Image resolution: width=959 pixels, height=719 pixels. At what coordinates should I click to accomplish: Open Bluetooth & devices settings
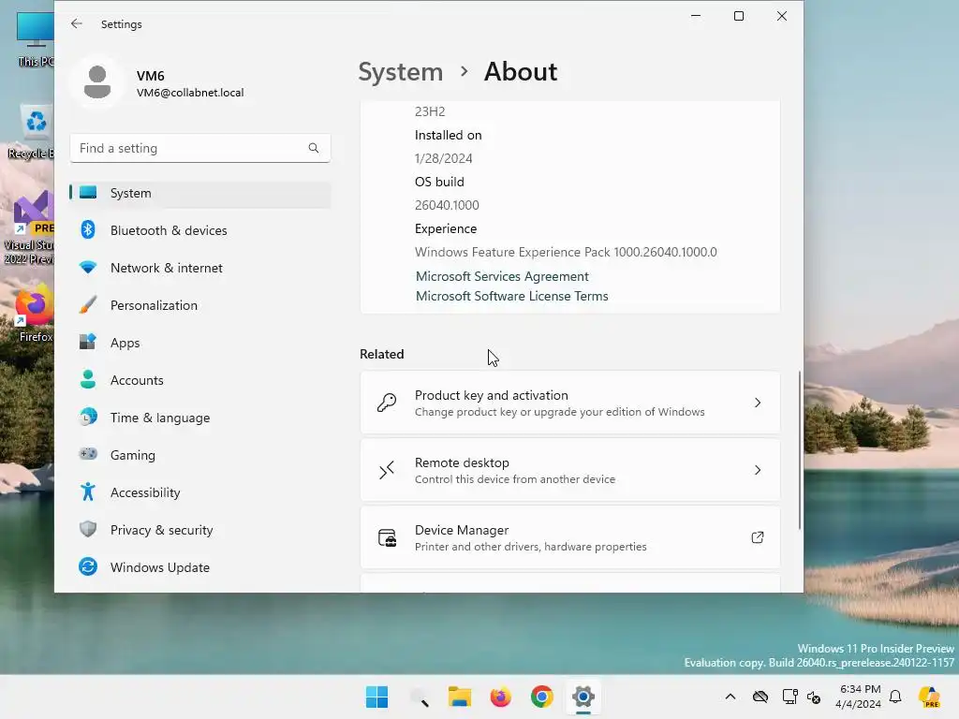click(200, 230)
